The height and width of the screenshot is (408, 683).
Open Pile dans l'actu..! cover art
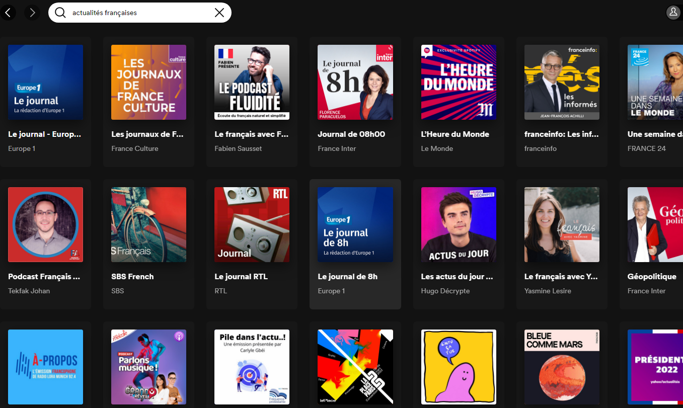(x=252, y=367)
